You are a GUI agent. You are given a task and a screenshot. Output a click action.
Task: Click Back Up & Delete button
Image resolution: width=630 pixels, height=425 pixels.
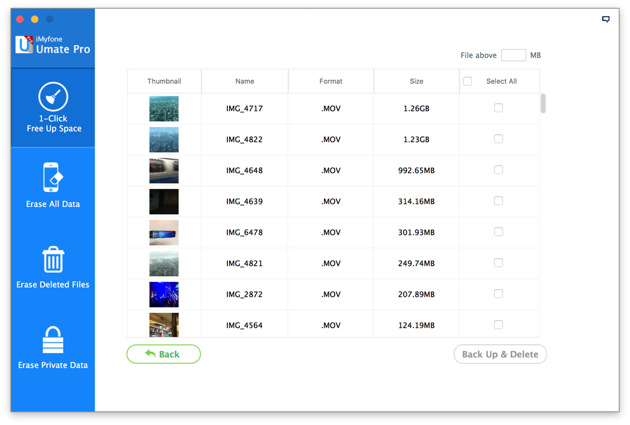[x=500, y=354]
